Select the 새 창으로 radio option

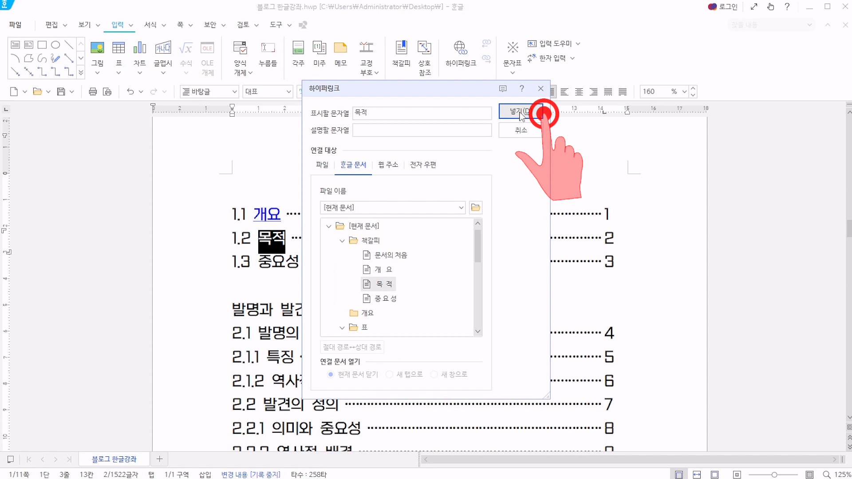coord(434,374)
